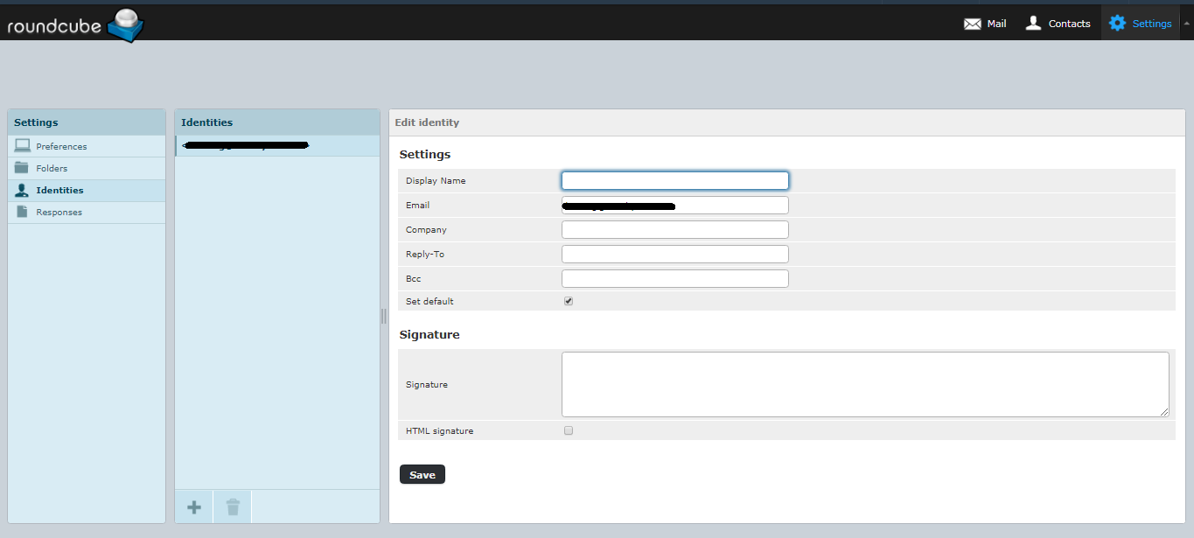Click the Settings gear icon
This screenshot has height=538, width=1194.
tap(1117, 24)
